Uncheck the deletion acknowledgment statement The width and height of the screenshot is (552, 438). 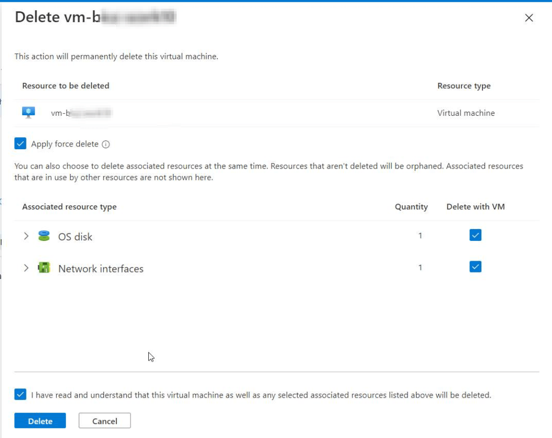20,395
